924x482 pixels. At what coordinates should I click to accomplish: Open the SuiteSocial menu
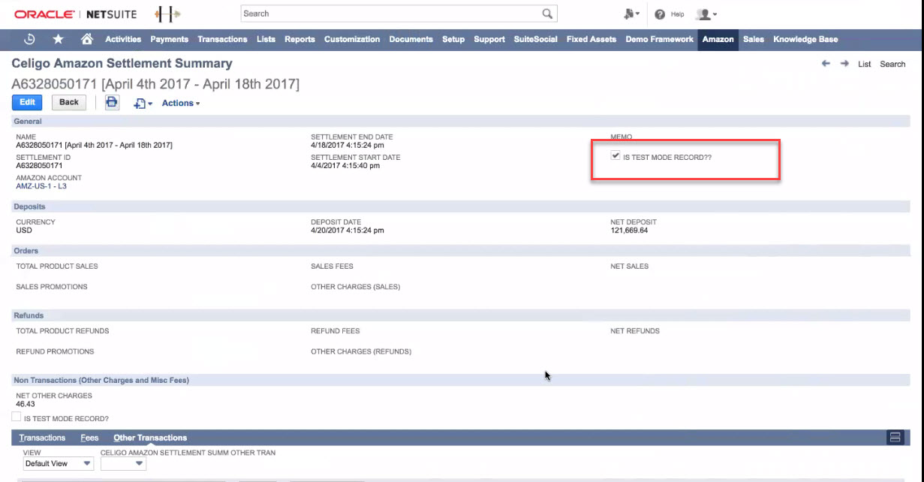click(536, 39)
